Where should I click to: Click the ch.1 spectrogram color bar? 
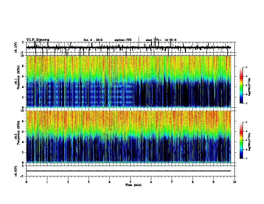241,85
